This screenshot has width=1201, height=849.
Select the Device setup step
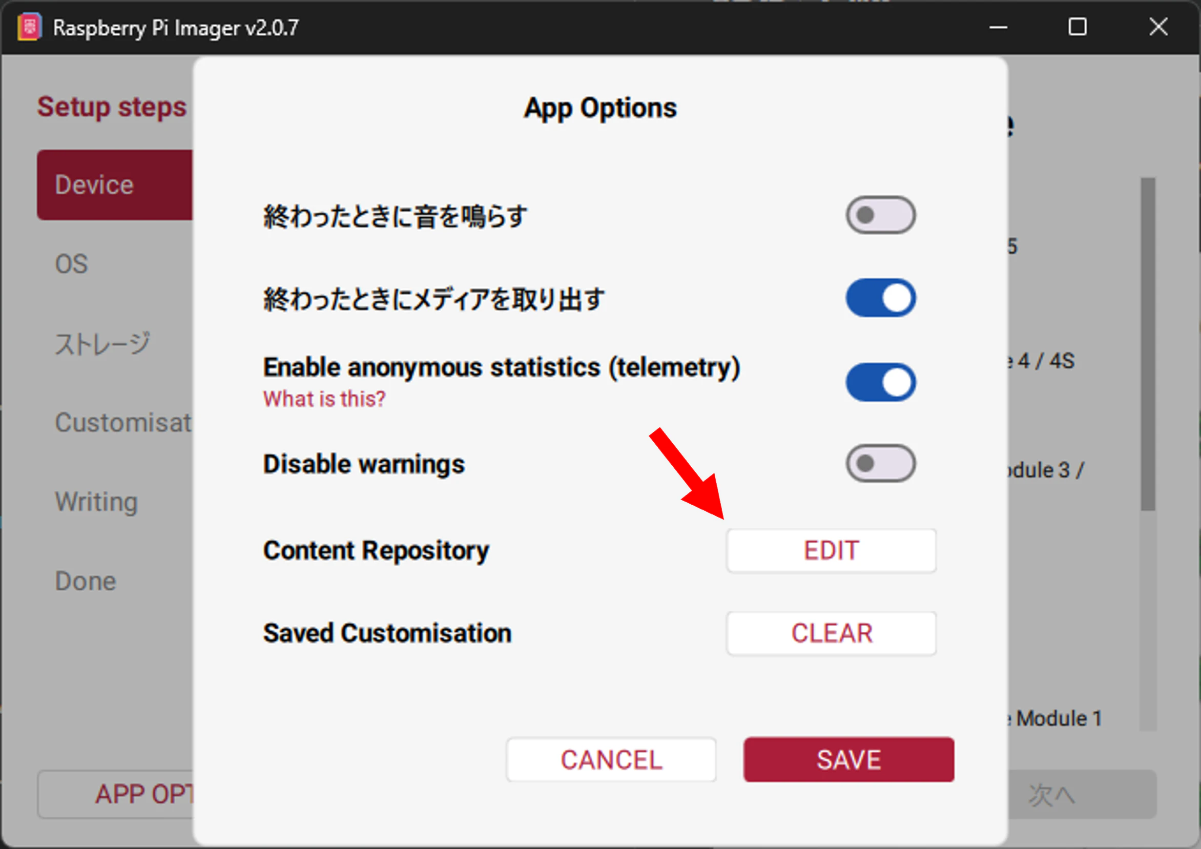[115, 184]
